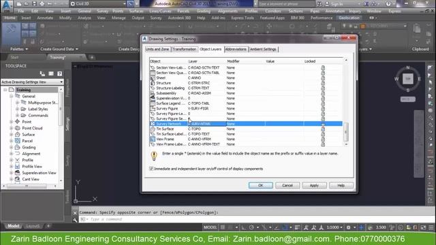Close the command line panel
436x245 pixels.
click(75, 213)
